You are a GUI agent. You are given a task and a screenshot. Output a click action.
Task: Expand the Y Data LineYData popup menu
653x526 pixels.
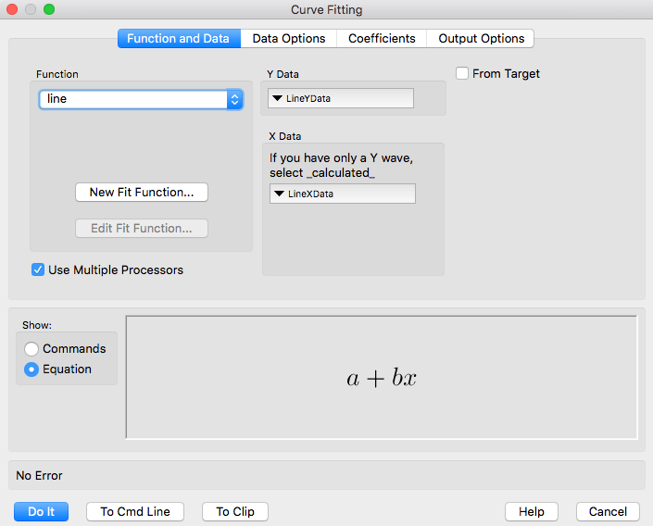[340, 99]
